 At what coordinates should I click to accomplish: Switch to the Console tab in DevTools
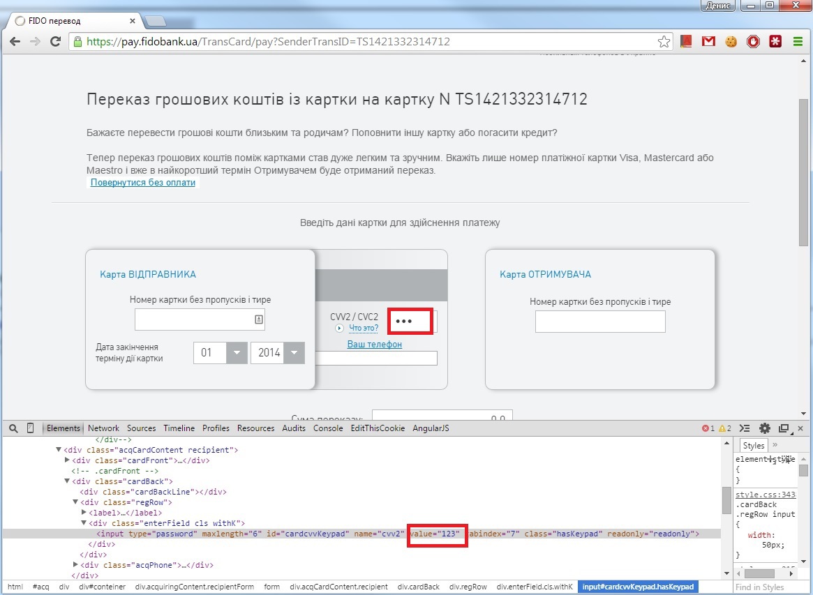pos(328,428)
